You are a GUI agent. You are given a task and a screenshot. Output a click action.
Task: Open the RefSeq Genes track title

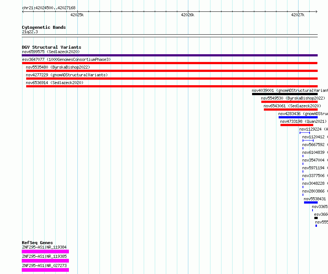[x=37, y=243]
